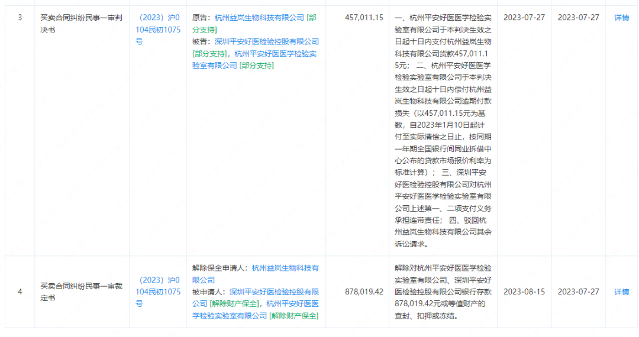The image size is (639, 337).
Task: Click the 2023-08-15 date cell
Action: pos(524,291)
